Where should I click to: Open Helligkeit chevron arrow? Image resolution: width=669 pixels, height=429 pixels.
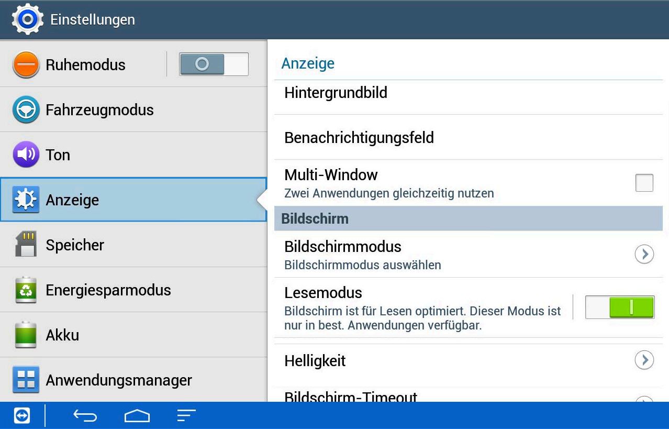644,360
